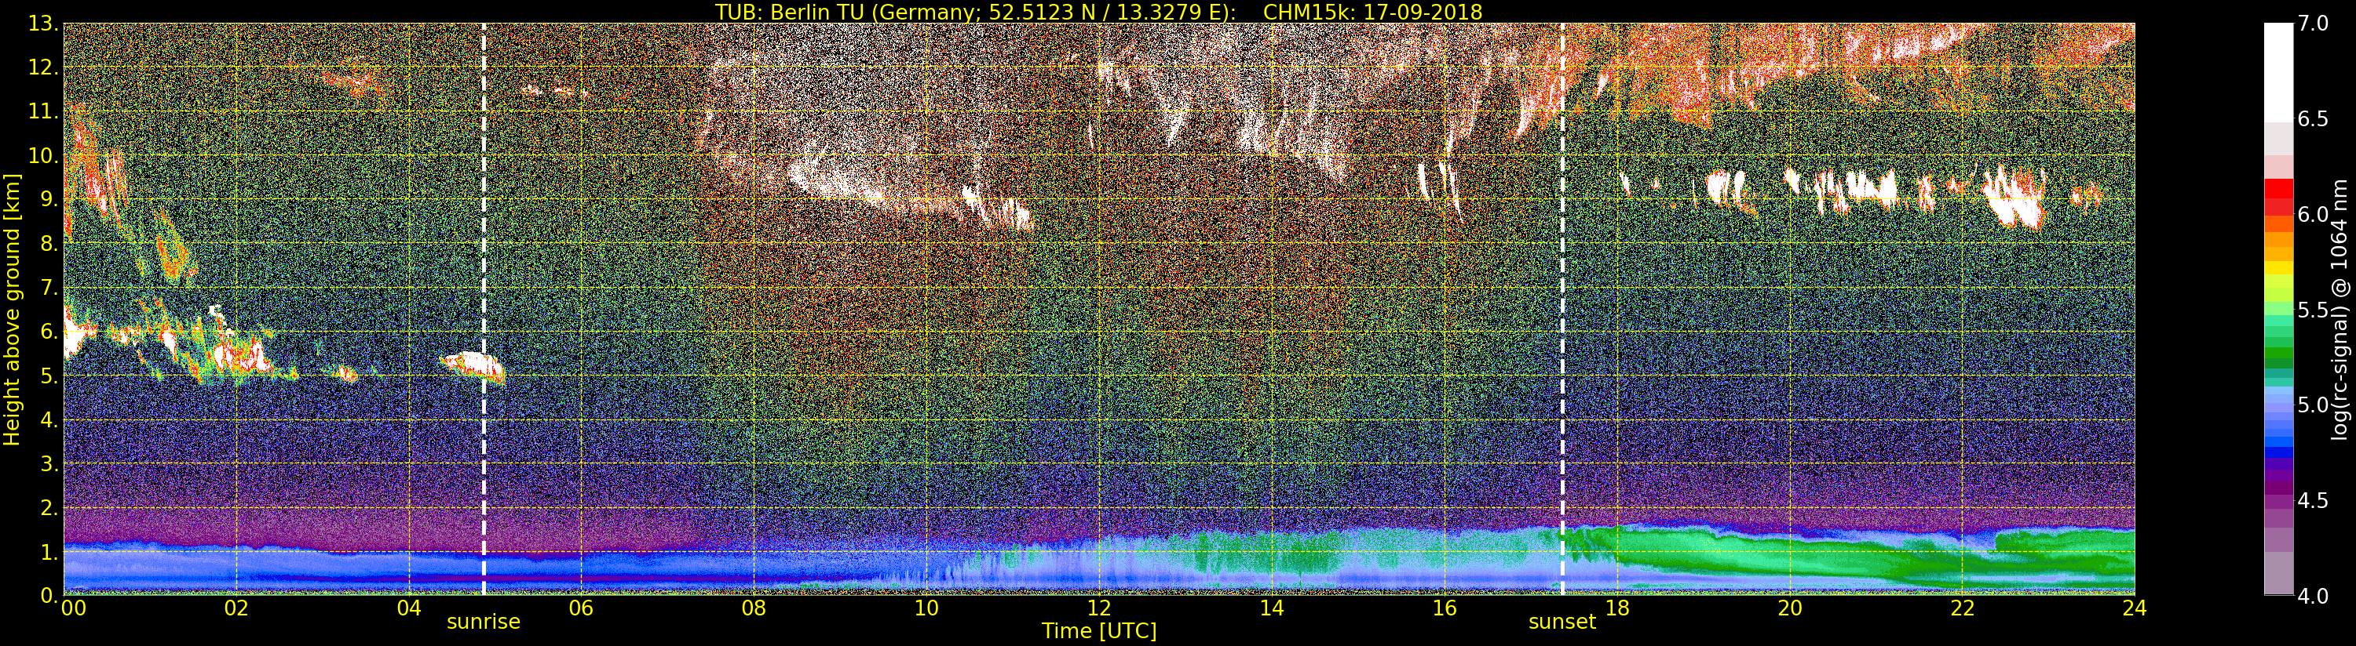Click the '18' tick label on the time axis
2356x646 pixels.
coord(1617,608)
